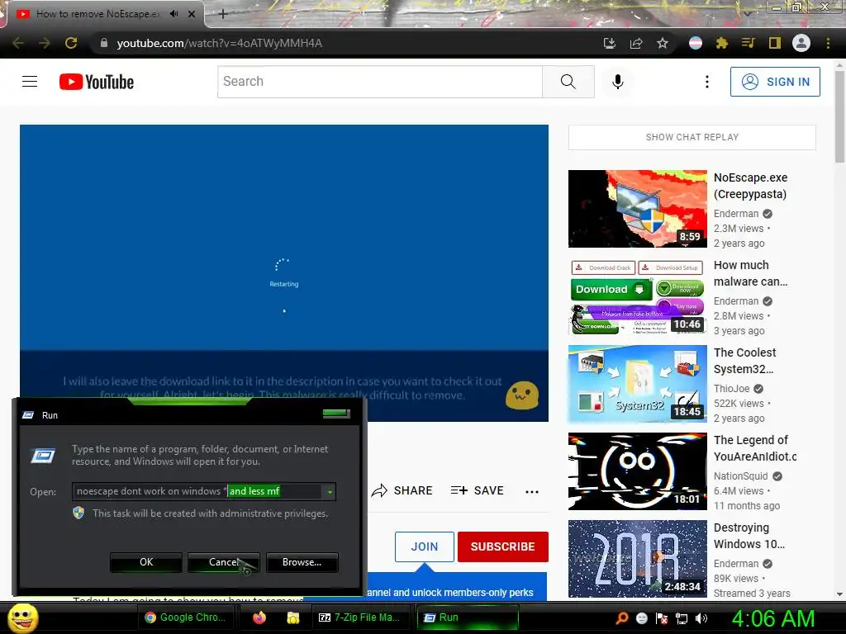View site info via the padlock icon

(104, 43)
